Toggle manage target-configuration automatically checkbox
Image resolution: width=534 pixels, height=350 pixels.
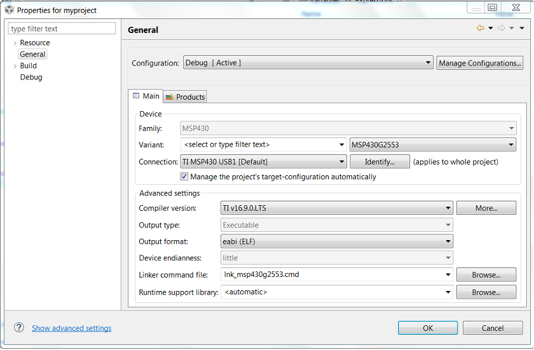pyautogui.click(x=184, y=177)
